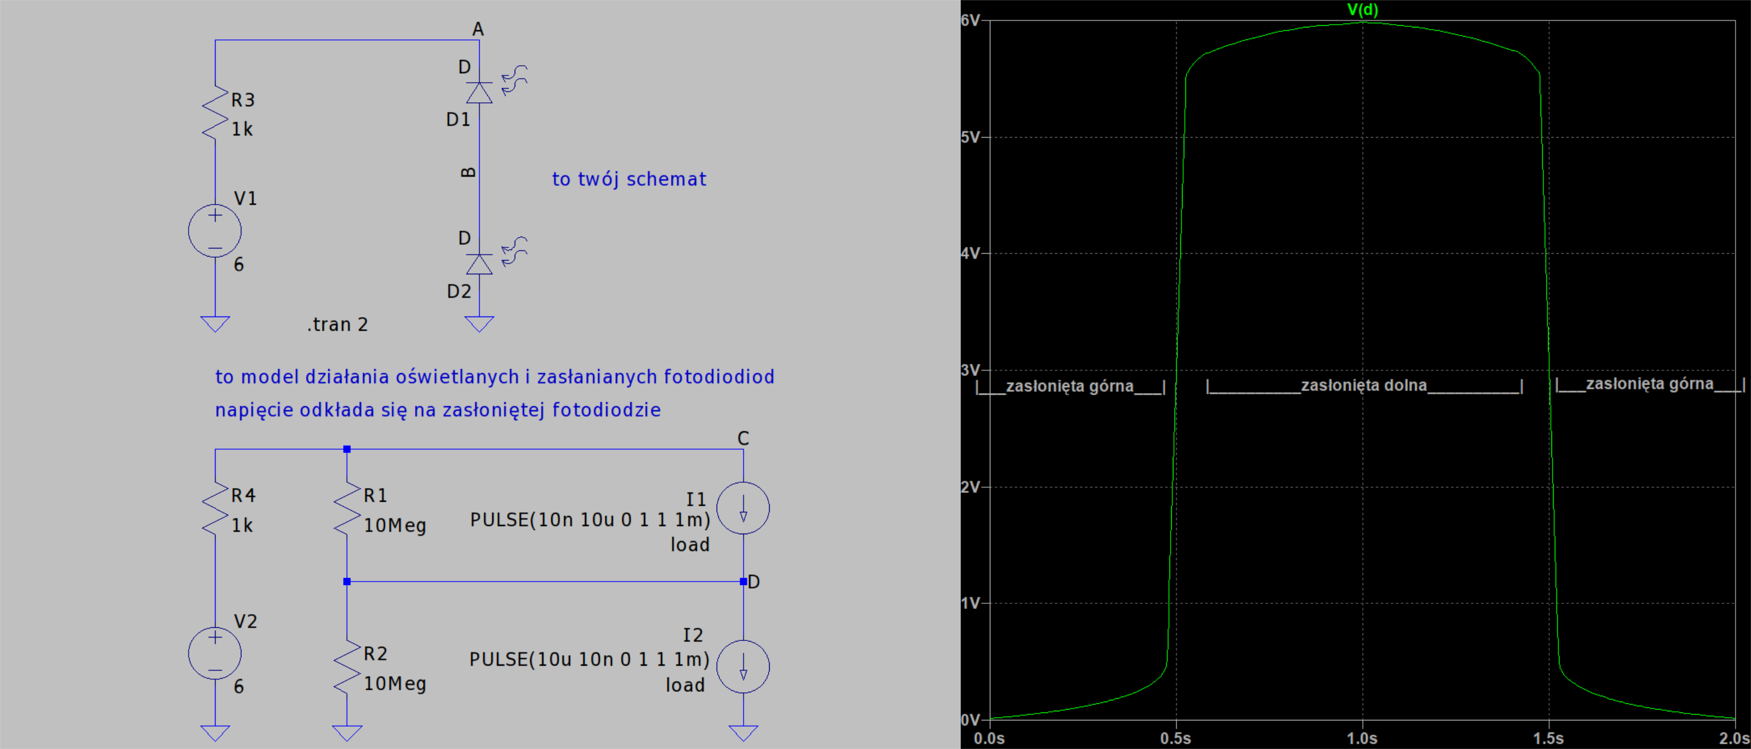Click the wire junction at node D
This screenshot has width=1751, height=749.
743,581
